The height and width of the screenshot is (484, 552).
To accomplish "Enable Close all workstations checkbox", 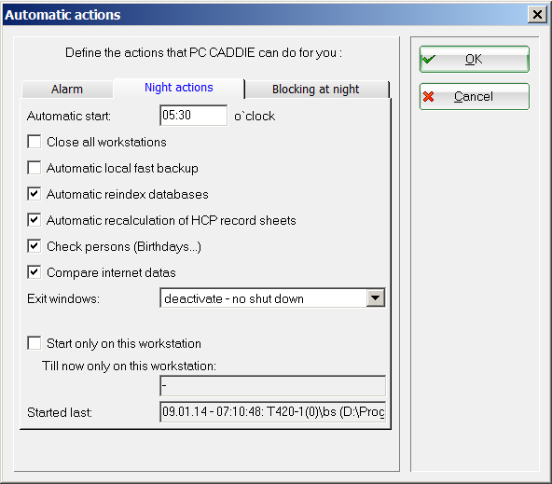I will pyautogui.click(x=34, y=142).
